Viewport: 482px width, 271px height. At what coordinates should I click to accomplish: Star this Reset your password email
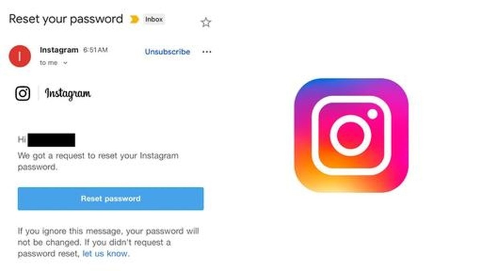click(206, 22)
